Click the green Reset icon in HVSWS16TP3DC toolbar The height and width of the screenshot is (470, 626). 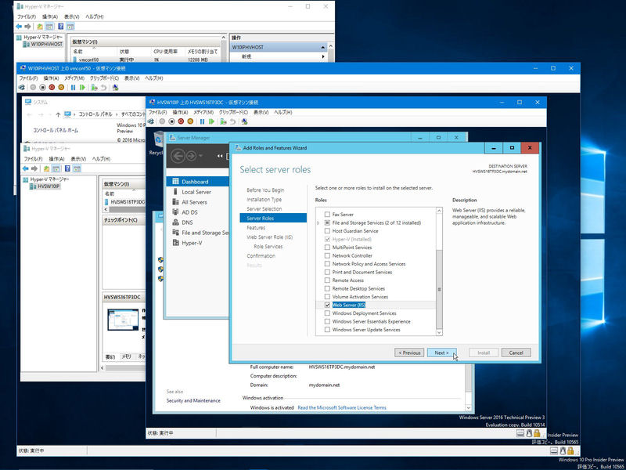(211, 121)
